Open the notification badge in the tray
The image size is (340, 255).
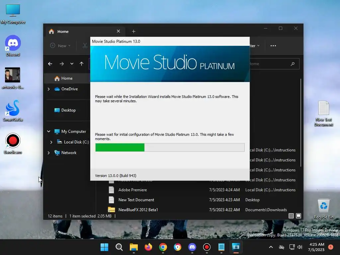[331, 247]
